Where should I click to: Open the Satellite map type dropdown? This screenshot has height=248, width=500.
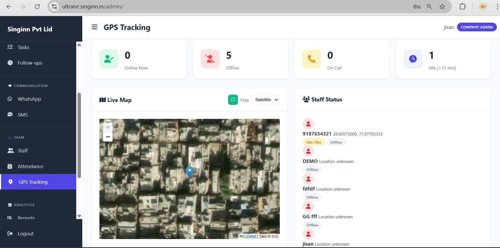(265, 100)
